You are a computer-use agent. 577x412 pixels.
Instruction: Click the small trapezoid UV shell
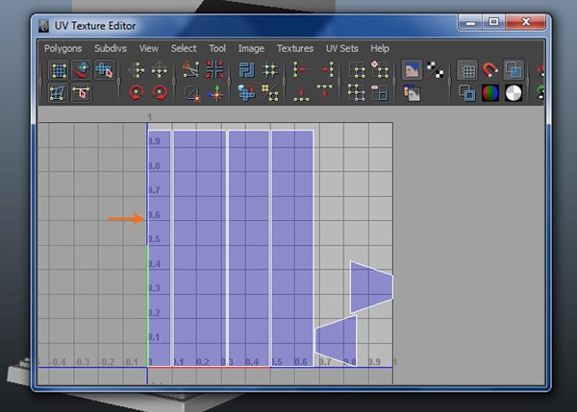point(370,286)
